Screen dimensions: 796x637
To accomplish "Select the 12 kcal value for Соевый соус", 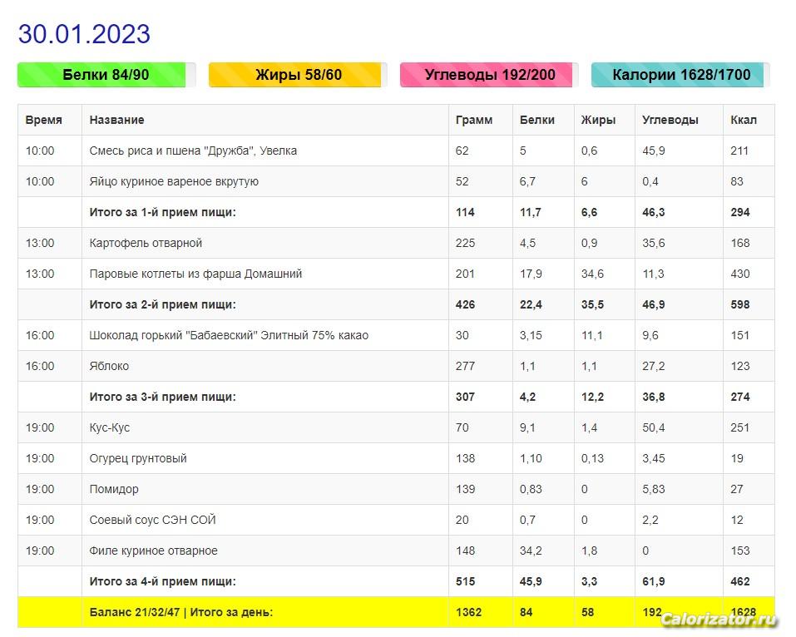I will click(737, 520).
